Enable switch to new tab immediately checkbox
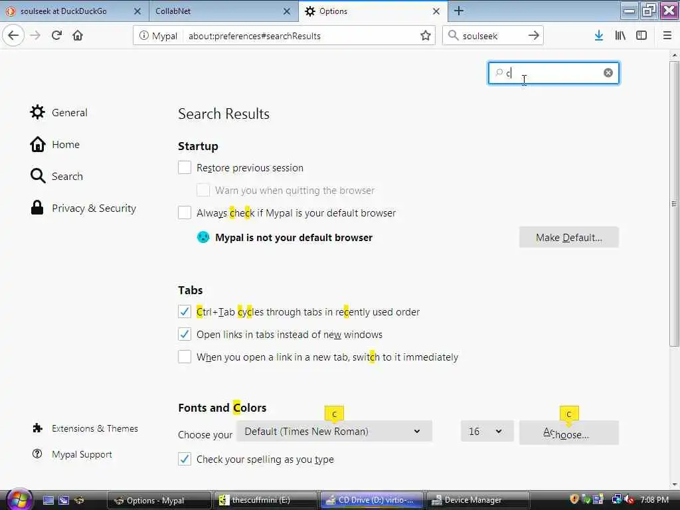 pos(185,357)
